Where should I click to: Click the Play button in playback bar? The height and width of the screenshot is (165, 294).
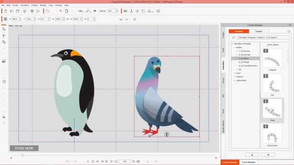tap(88, 161)
